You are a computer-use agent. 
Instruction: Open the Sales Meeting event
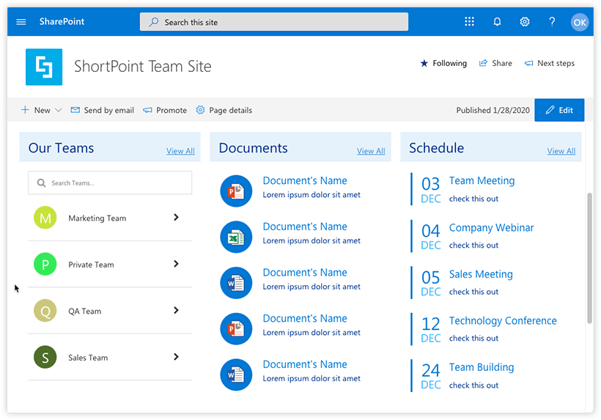481,274
